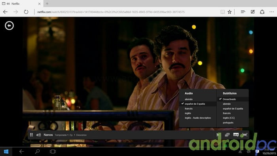277x156 pixels.
Task: Select the Netflix browser tab
Action: click(21, 4)
